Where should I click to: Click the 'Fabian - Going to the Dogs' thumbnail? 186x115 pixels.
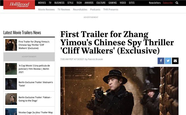click(11, 99)
